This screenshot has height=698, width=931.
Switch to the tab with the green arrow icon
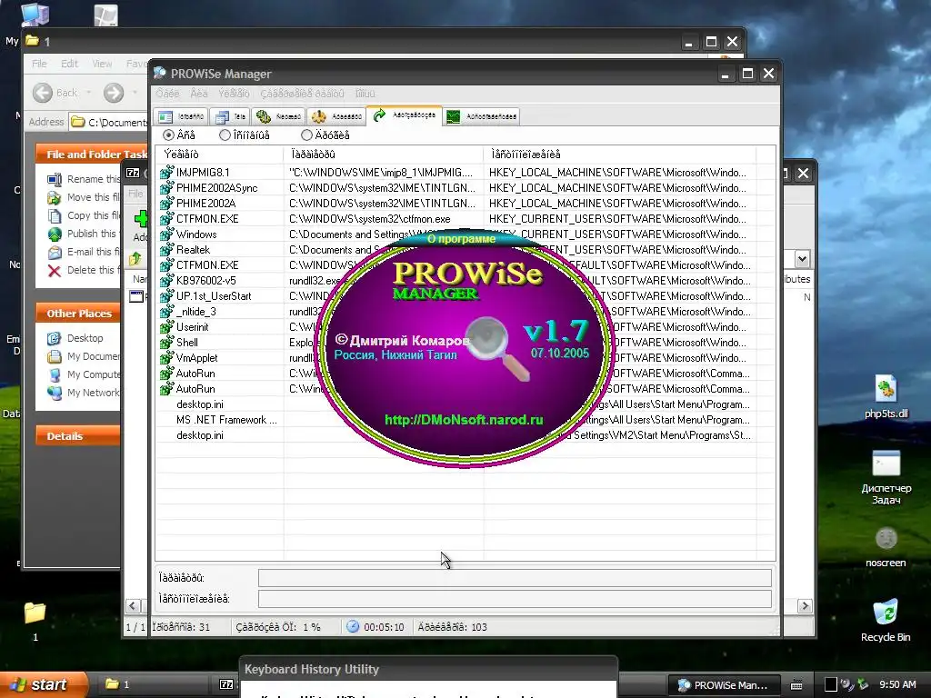pos(404,115)
